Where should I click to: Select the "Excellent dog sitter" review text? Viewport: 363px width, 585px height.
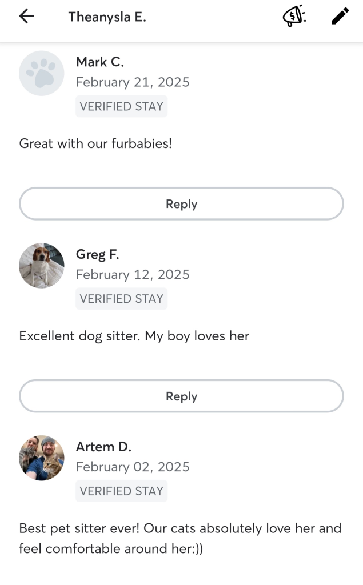coord(134,336)
